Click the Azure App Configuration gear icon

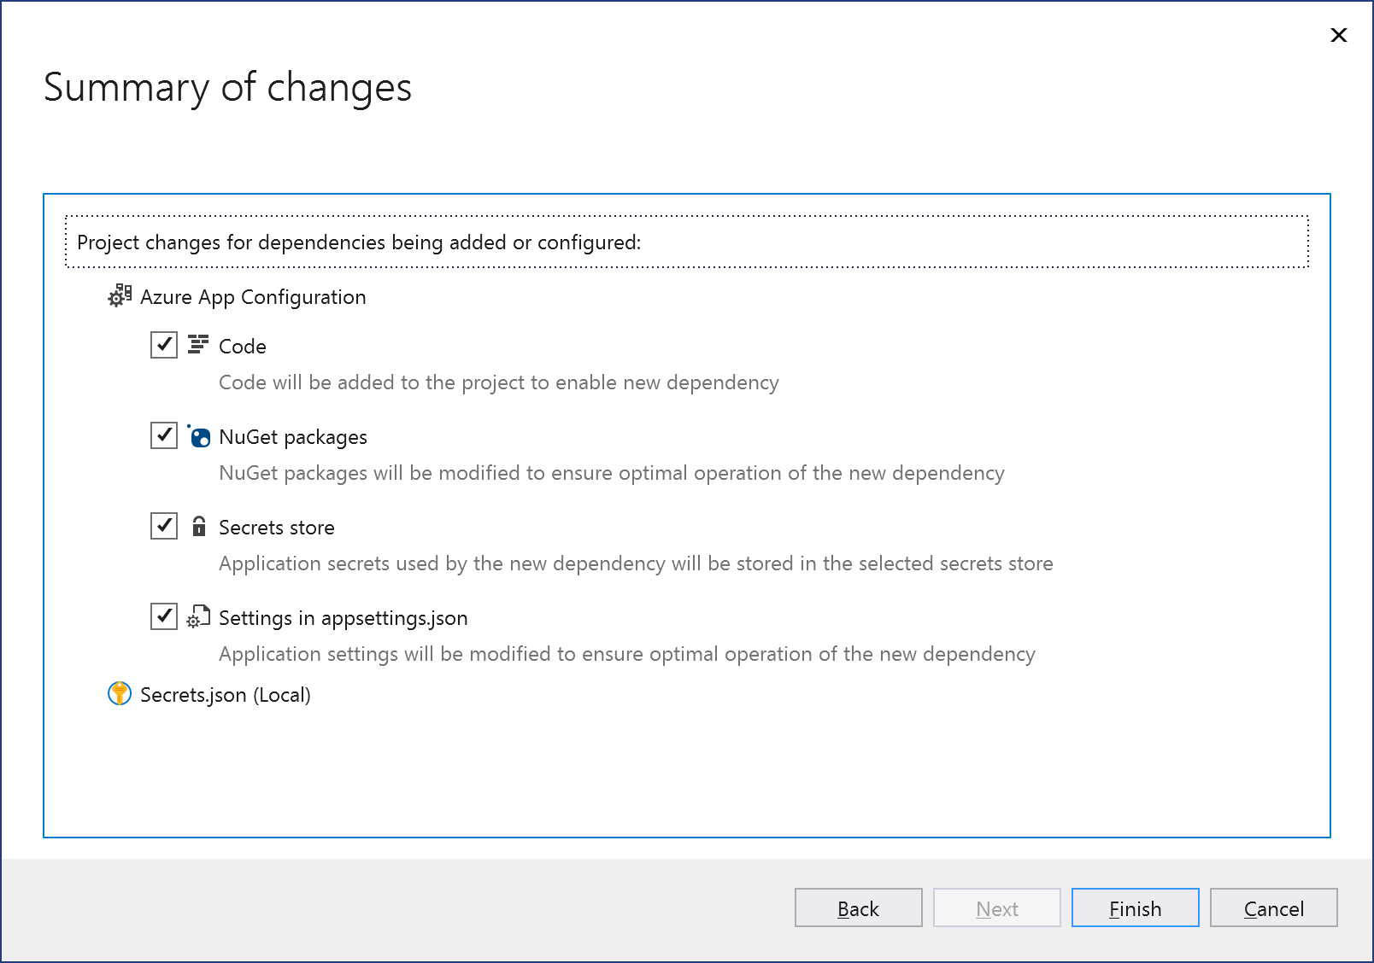point(119,297)
